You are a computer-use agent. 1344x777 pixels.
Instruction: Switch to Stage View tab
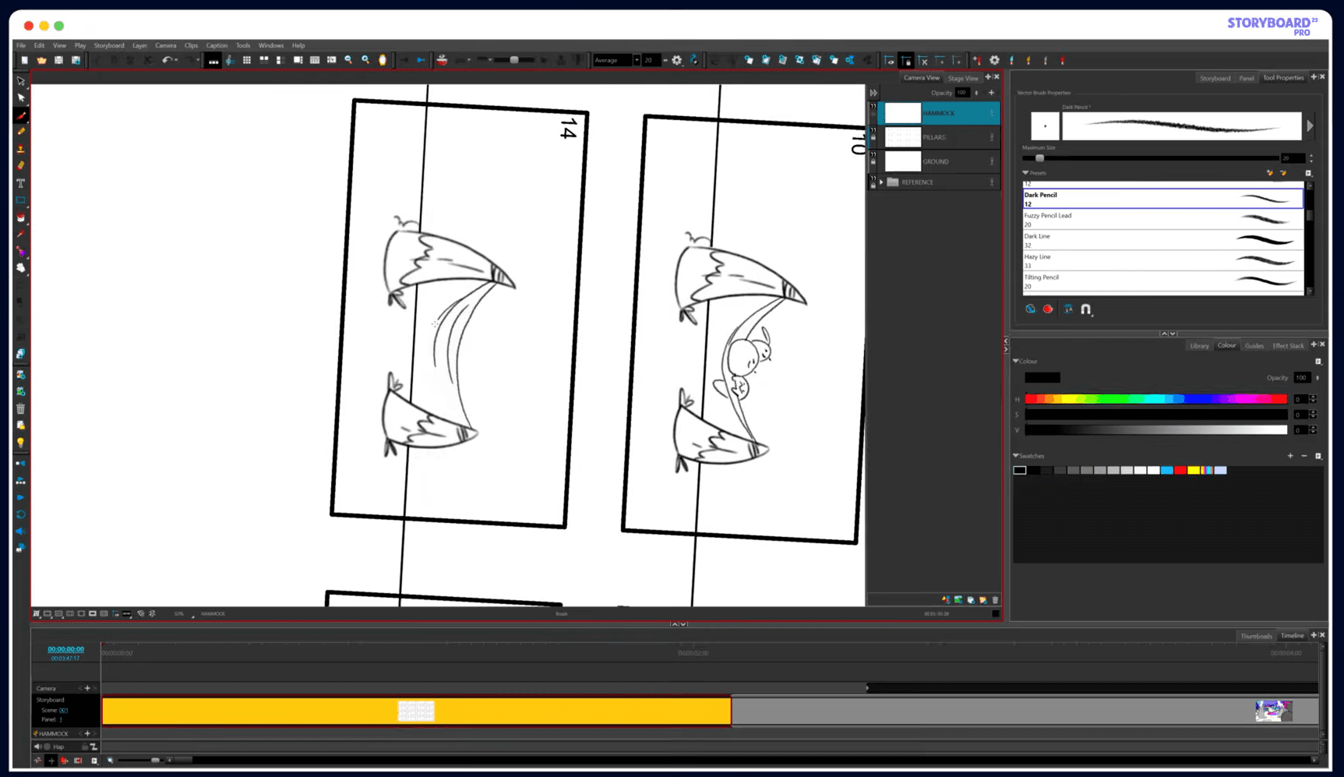pyautogui.click(x=963, y=78)
